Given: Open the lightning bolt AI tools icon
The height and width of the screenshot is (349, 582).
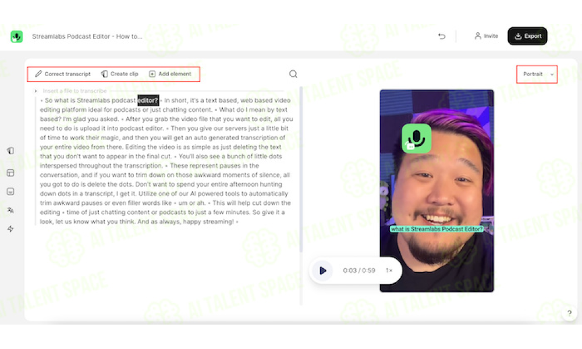Looking at the screenshot, I should [10, 229].
